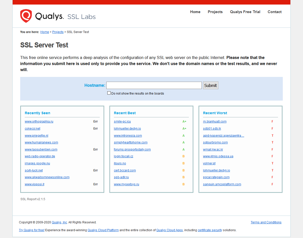Viewport: 303px width, 238px height.
Task: Focus the Hostname input field
Action: [154, 85]
